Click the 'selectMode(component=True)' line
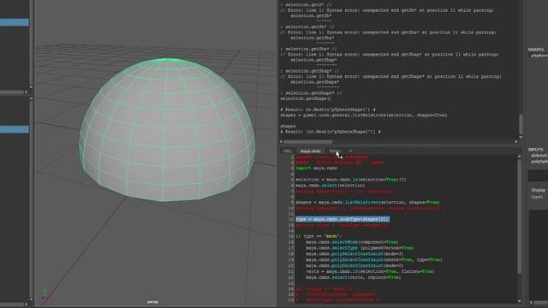 (352, 242)
